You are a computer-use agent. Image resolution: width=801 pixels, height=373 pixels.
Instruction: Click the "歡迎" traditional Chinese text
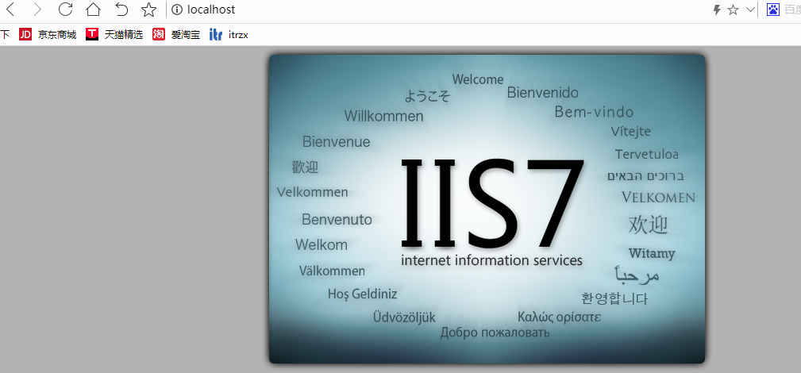click(x=305, y=167)
